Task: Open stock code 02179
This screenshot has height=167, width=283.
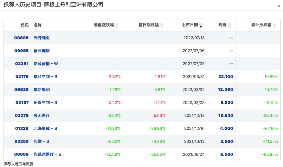Action: pyautogui.click(x=22, y=76)
